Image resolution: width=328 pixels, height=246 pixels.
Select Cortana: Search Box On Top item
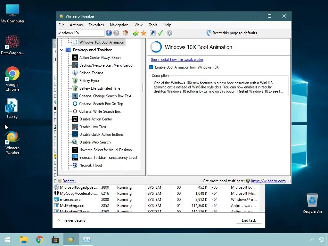click(97, 104)
